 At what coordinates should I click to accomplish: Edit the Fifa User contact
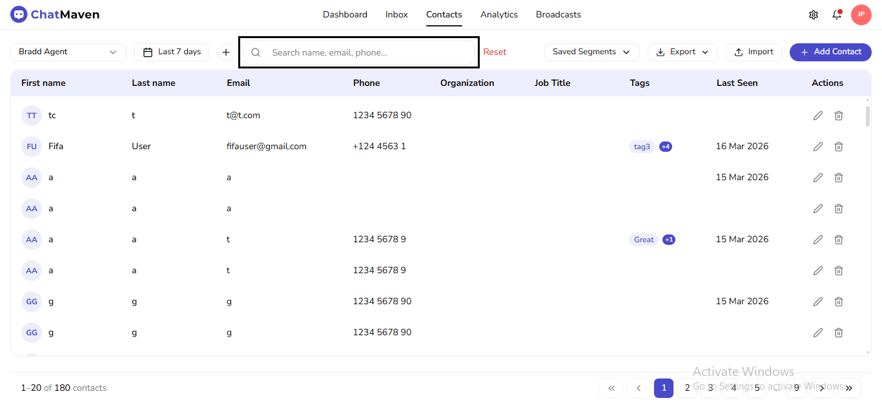tap(817, 146)
